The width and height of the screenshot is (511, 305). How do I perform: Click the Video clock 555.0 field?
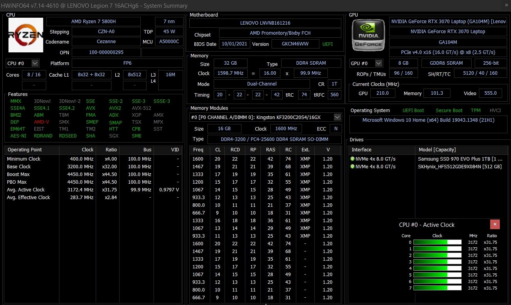(491, 93)
